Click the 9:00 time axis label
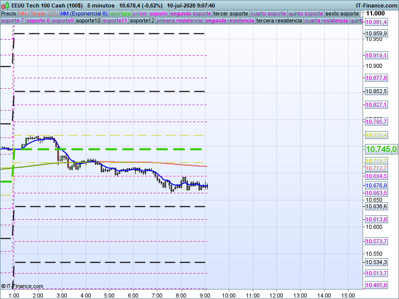 point(204,295)
